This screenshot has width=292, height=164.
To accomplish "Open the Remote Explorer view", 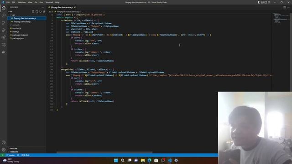I will 4,45.
